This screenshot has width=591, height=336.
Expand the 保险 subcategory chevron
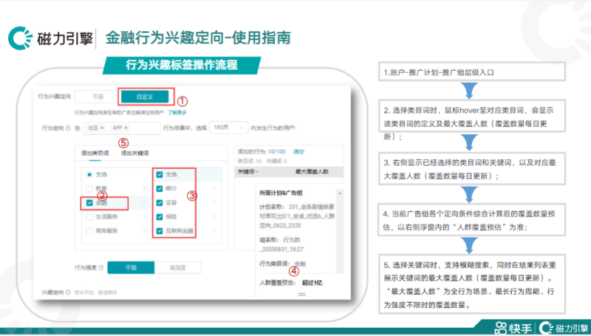click(x=214, y=216)
